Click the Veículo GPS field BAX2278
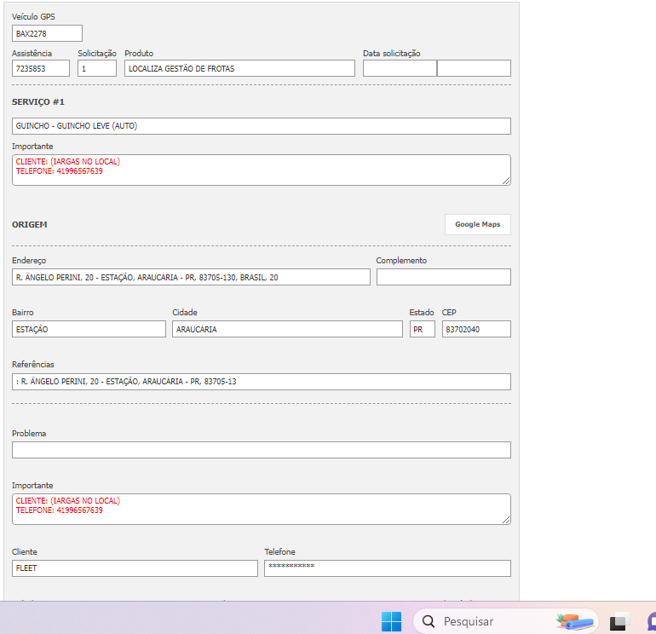656x634 pixels. [x=47, y=33]
